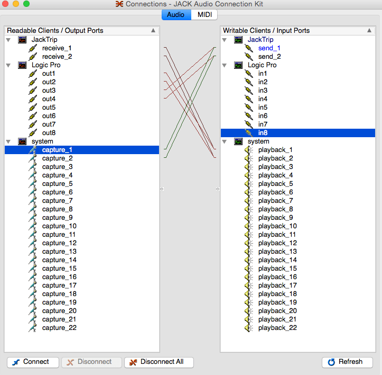Viewport: 382px width, 375px height.
Task: Click the Disconnect button
Action: click(91, 362)
